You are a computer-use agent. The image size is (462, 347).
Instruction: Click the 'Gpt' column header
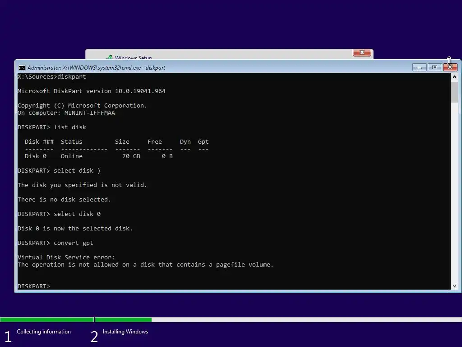click(203, 141)
